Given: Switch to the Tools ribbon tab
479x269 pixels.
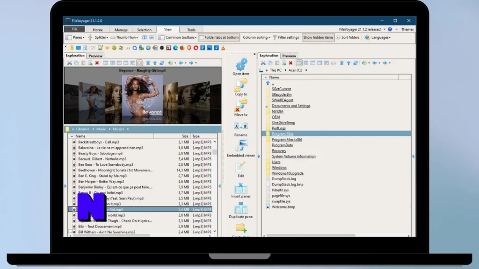Looking at the screenshot, I should (x=191, y=30).
